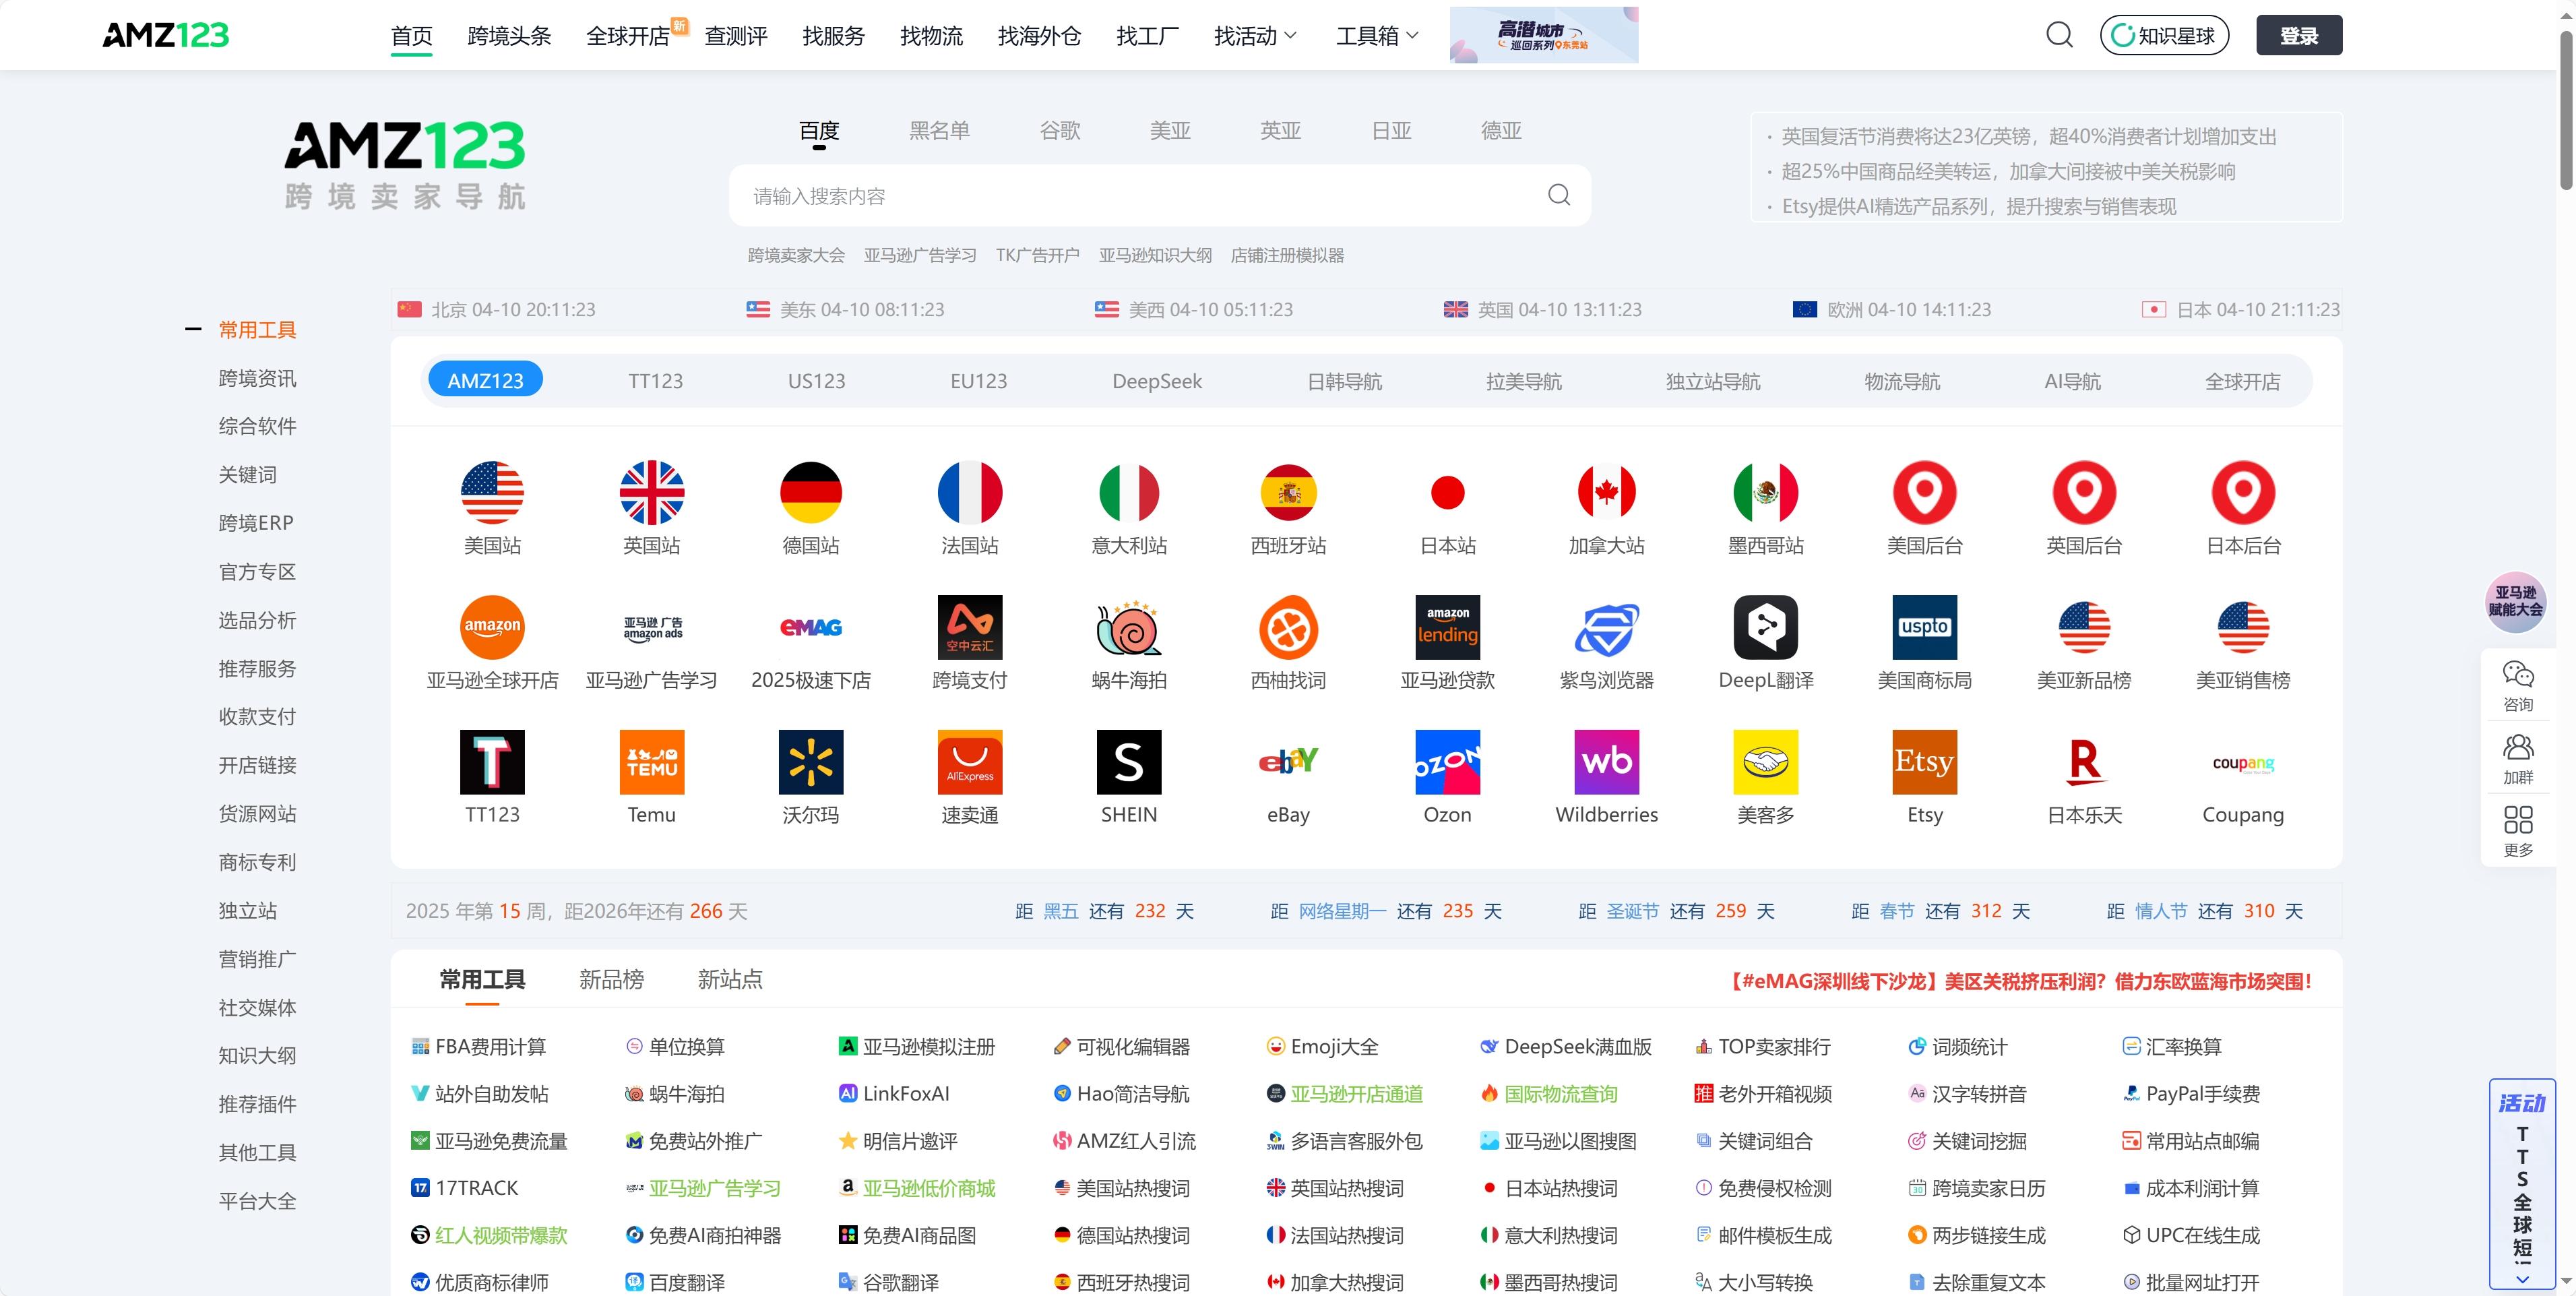Open the 亚马逊开店通道 link
This screenshot has height=1296, width=2576.
(1344, 1094)
